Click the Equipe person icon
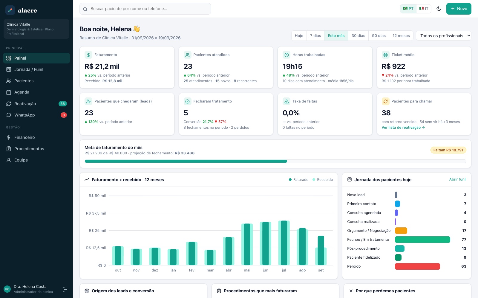This screenshot has height=298, width=478. pos(9,160)
